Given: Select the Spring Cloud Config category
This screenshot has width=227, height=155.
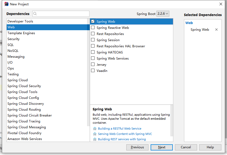Looking at the screenshot, I should [x=47, y=98].
